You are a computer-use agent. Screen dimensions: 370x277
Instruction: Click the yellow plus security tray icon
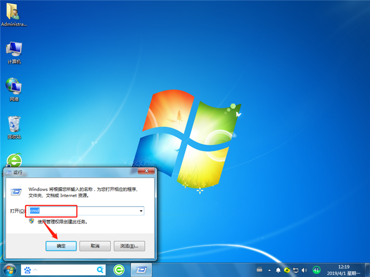point(287,270)
